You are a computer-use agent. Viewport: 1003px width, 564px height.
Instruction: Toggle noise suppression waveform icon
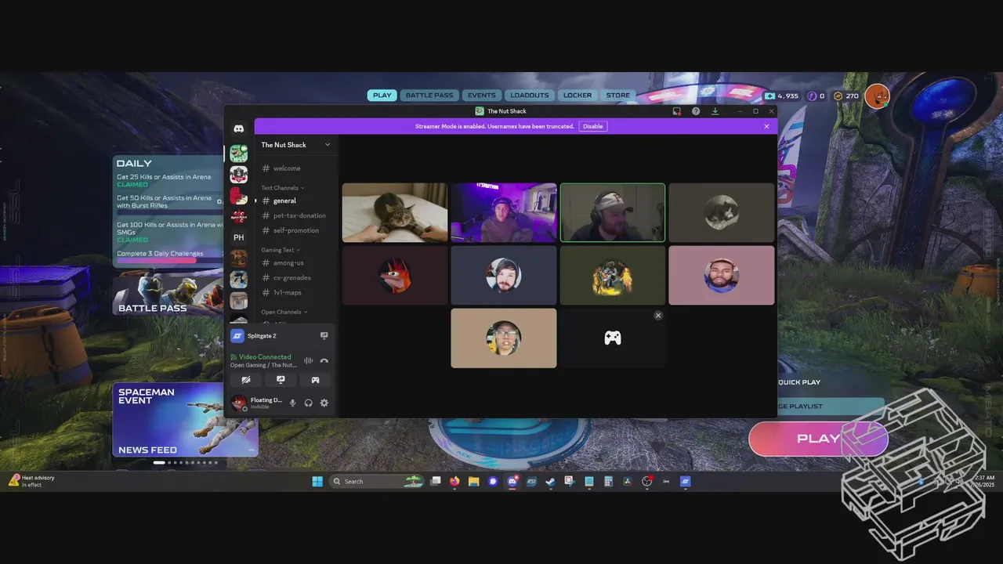tap(308, 361)
